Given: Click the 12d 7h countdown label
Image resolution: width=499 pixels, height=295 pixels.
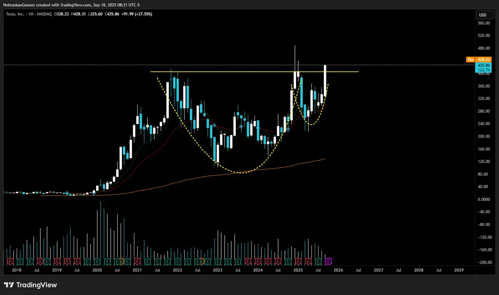Looking at the screenshot, I should pos(484,70).
